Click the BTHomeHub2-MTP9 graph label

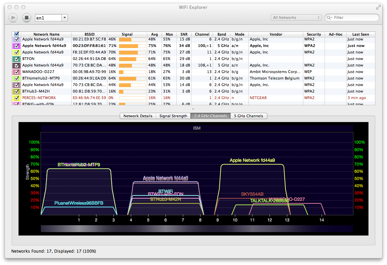[x=79, y=165]
